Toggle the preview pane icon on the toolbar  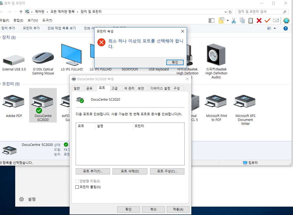point(211,20)
